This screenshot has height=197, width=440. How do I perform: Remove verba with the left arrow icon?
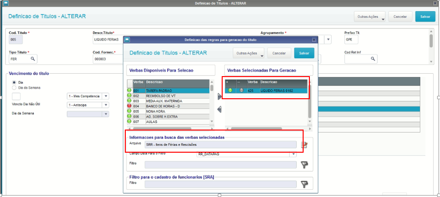pyautogui.click(x=219, y=109)
